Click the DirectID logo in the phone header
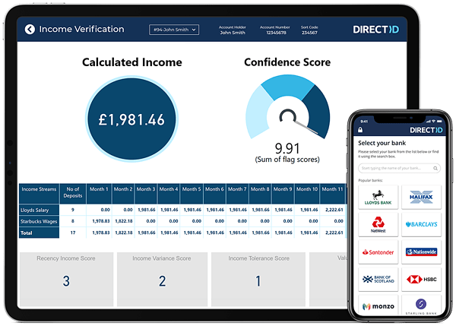 (426, 130)
